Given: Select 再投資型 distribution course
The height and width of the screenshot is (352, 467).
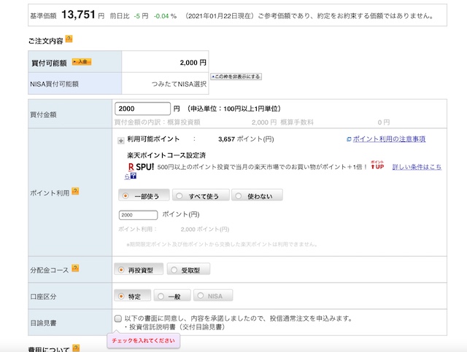Looking at the screenshot, I should [x=139, y=270].
